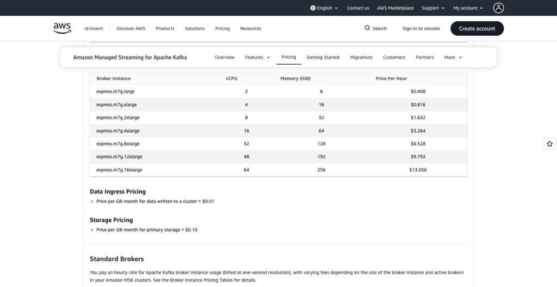This screenshot has height=287, width=557.
Task: Select the Pricing tab in product nav
Action: pos(289,57)
